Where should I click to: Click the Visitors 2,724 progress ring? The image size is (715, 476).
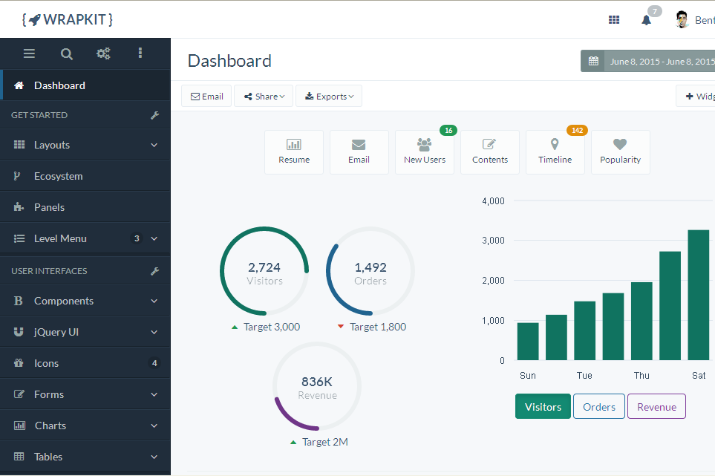click(264, 271)
